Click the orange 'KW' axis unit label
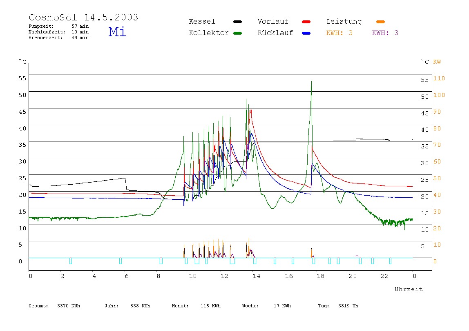The height and width of the screenshot is (331, 469). click(437, 62)
